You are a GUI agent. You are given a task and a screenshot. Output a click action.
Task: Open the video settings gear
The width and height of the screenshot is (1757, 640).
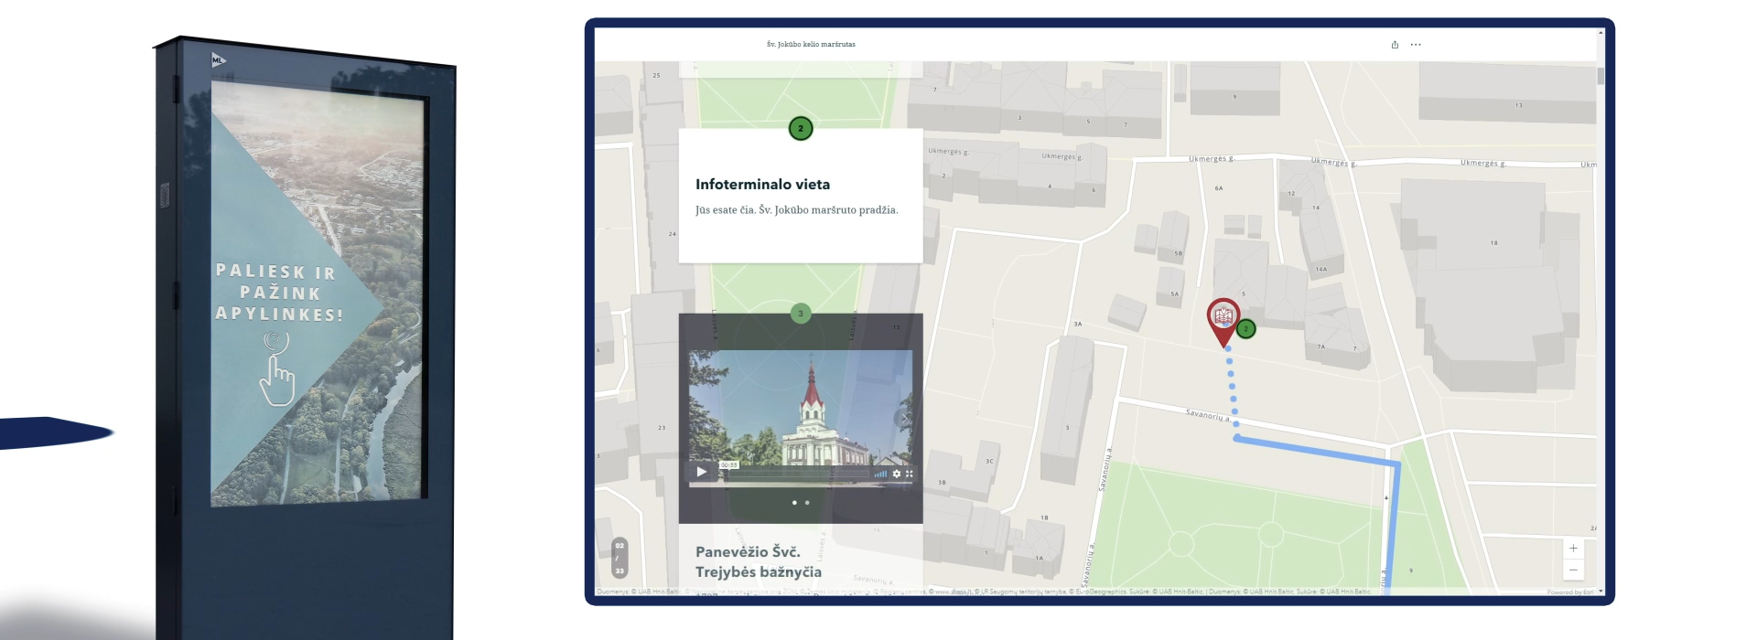pos(897,474)
